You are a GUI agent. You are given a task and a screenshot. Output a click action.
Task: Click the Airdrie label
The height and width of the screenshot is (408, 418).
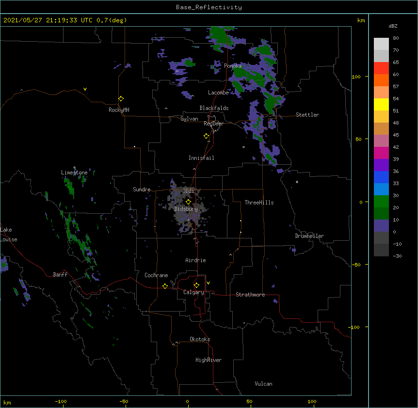pyautogui.click(x=195, y=260)
